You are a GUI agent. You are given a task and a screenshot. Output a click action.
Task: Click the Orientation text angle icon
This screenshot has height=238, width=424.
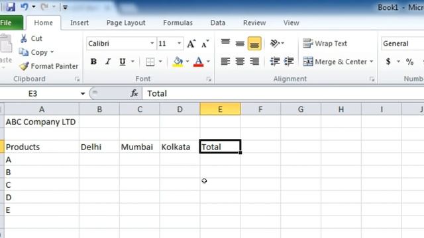(275, 43)
